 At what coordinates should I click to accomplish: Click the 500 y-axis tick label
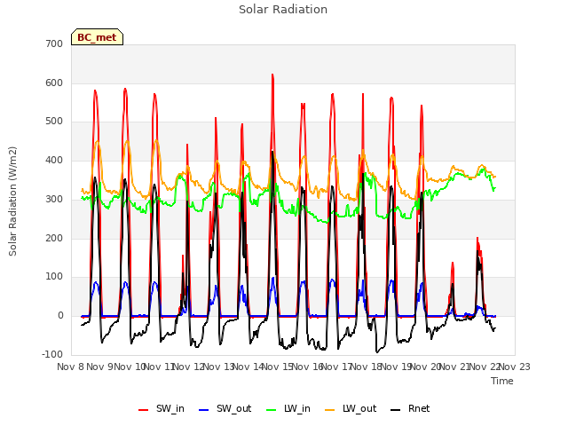(54, 122)
